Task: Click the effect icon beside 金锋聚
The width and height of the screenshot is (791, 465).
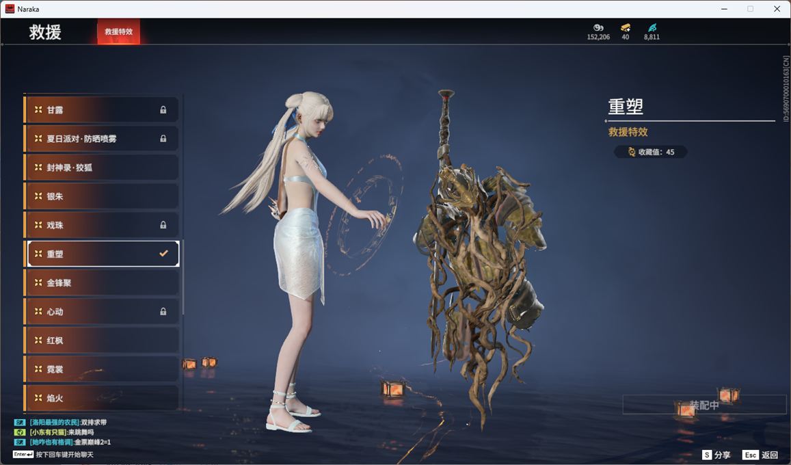Action: tap(38, 283)
